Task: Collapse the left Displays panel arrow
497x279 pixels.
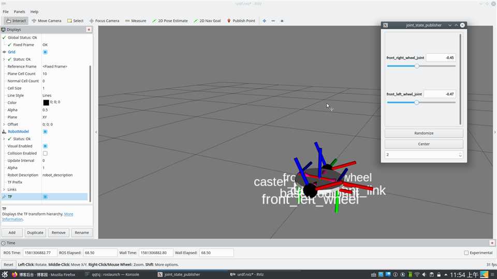Action: click(x=96, y=132)
